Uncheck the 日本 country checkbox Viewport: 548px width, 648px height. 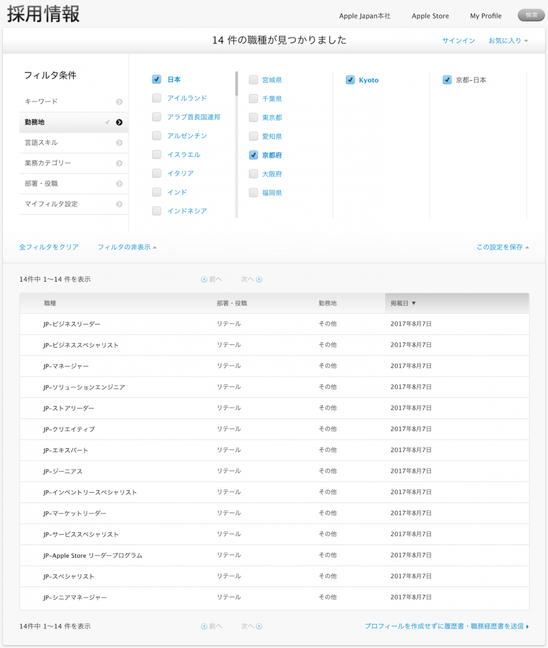coord(157,79)
